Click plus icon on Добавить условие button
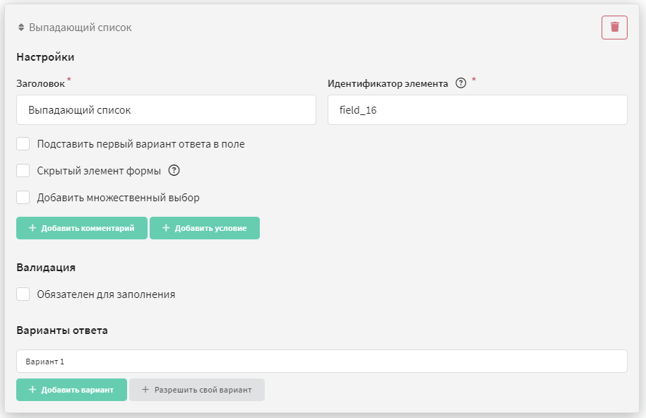The image size is (646, 418). (x=166, y=227)
